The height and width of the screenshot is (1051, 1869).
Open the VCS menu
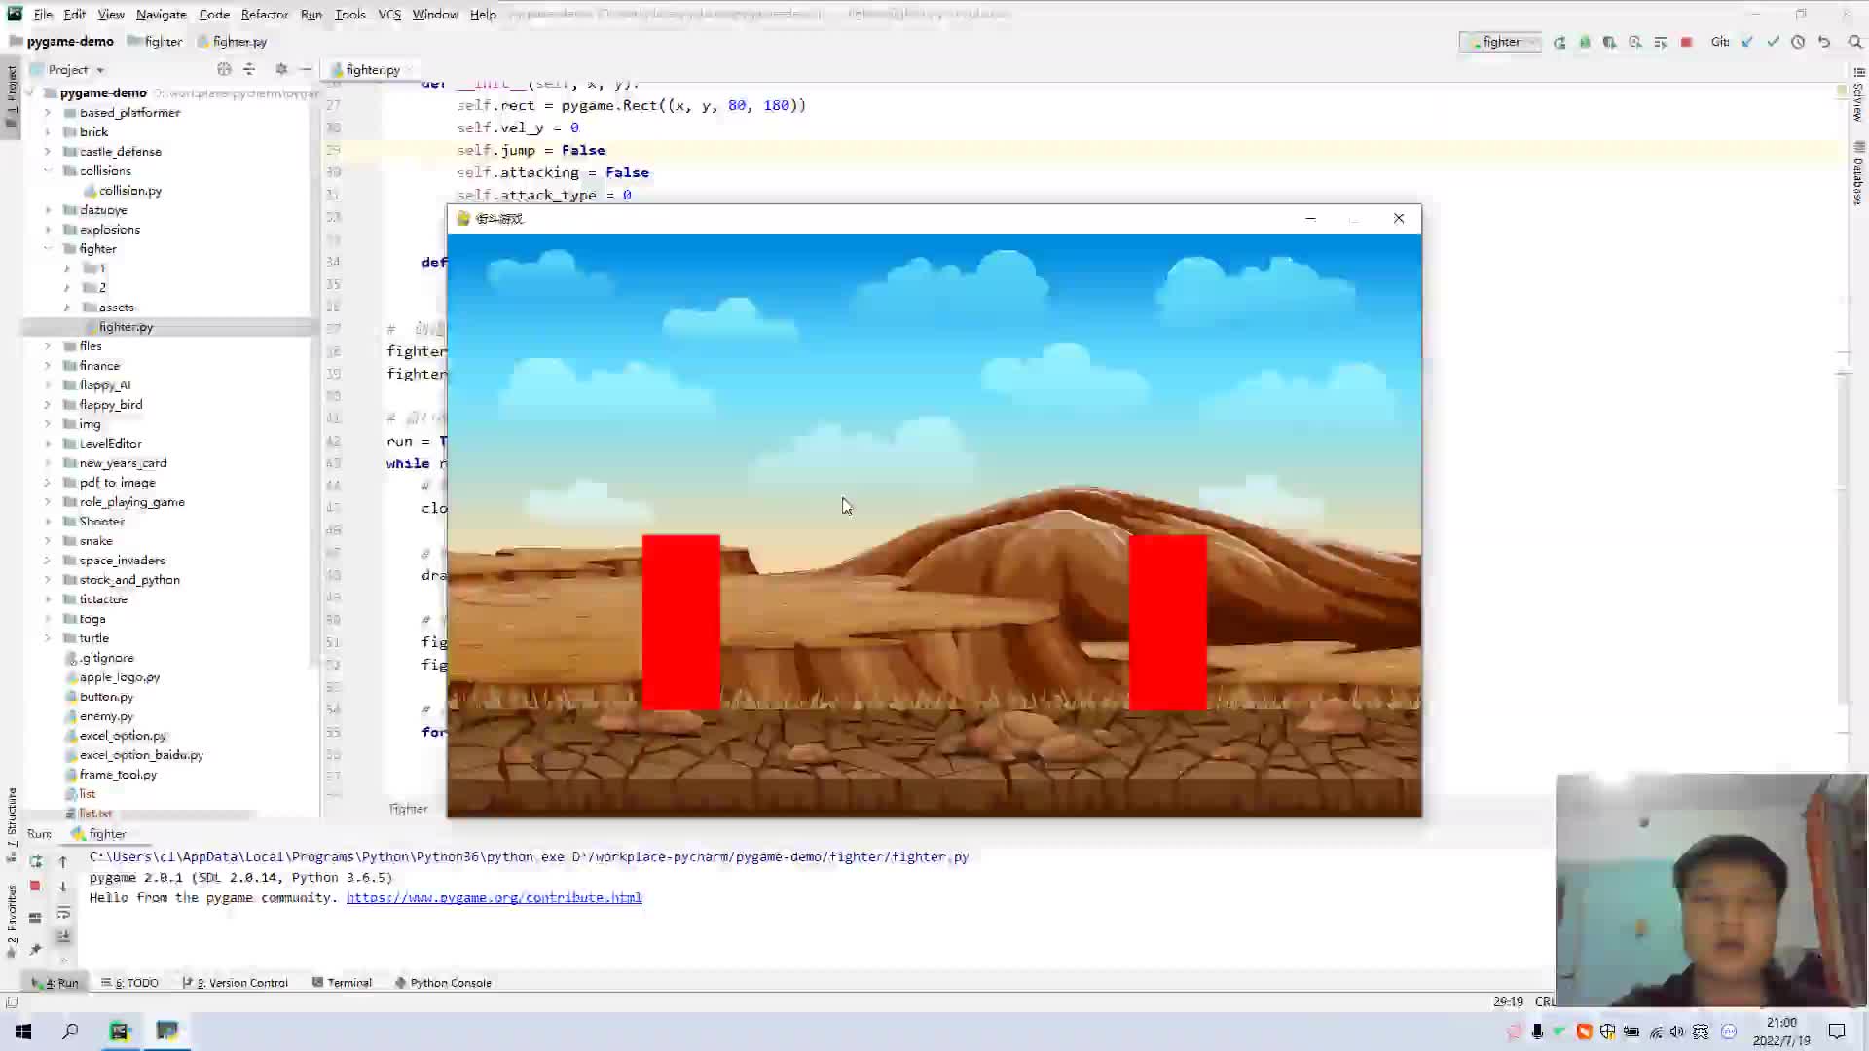pyautogui.click(x=388, y=14)
